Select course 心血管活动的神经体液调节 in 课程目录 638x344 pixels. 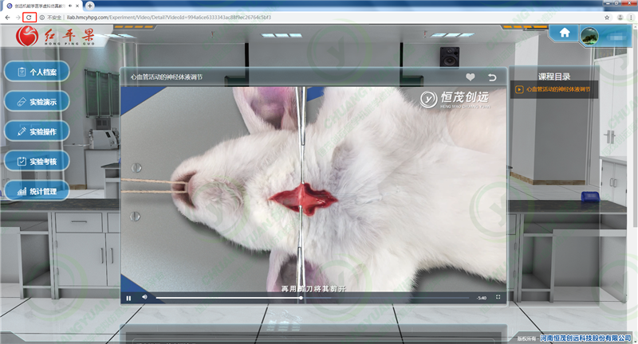[554, 89]
